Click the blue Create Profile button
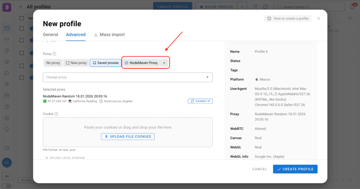Screen dimensions: 360x189 (295, 169)
